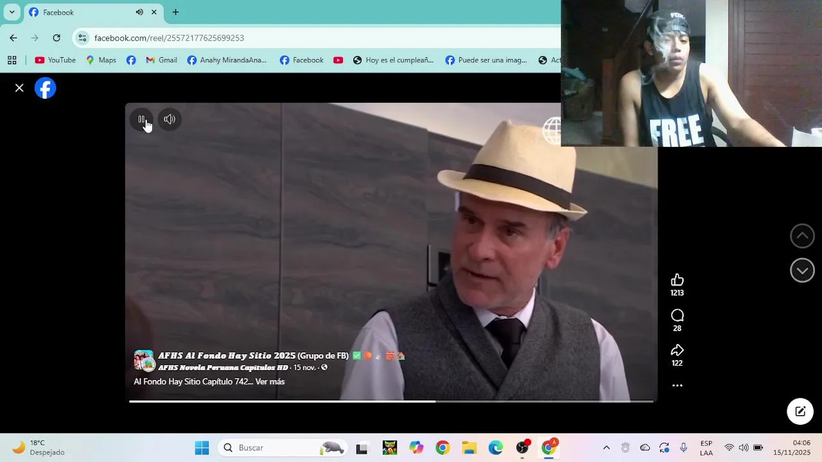Open the labeled Facebook bookmark
Screen dimensions: 822x462
click(301, 60)
